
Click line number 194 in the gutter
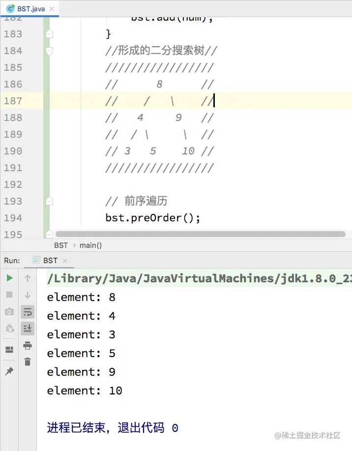[x=13, y=218]
